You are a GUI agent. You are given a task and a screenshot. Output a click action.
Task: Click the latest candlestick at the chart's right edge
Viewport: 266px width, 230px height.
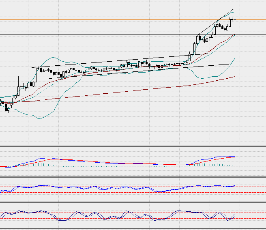[x=235, y=20]
